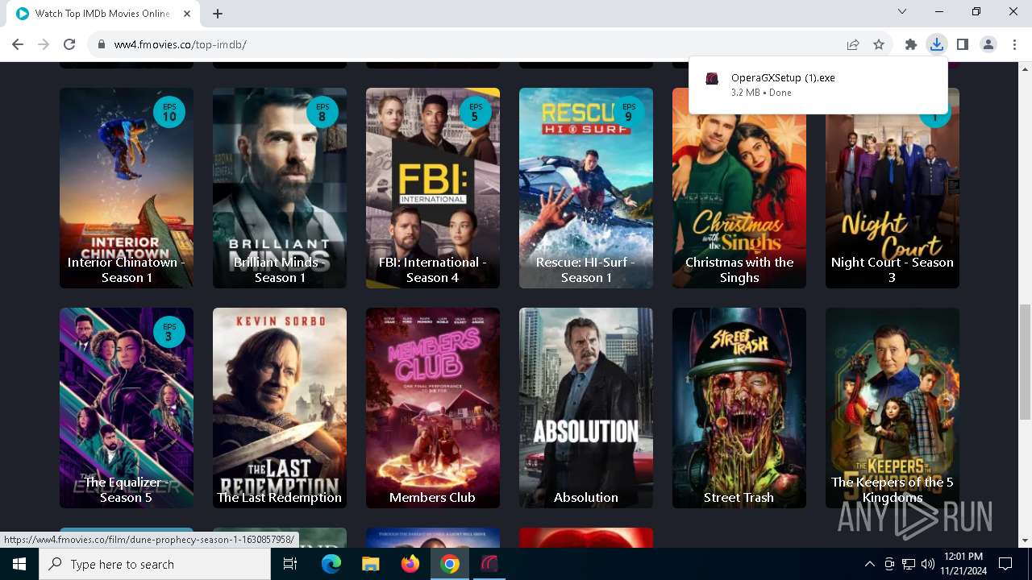Open the network status tray icon
Image resolution: width=1032 pixels, height=580 pixels.
[x=909, y=564]
